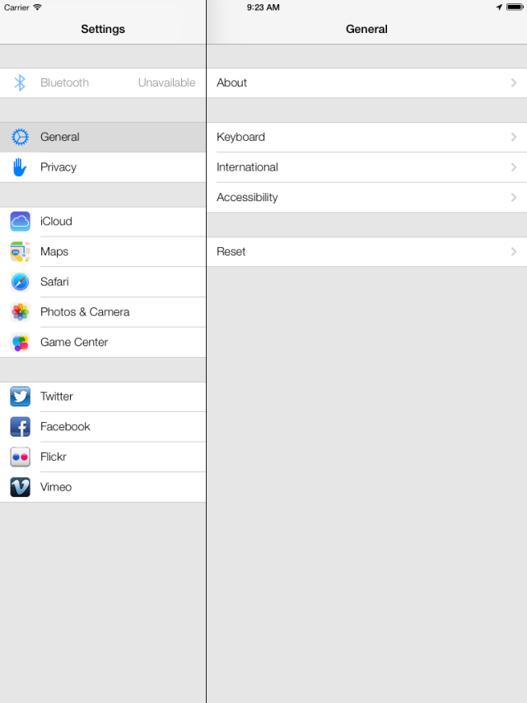Select the Twitter bird icon

20,396
